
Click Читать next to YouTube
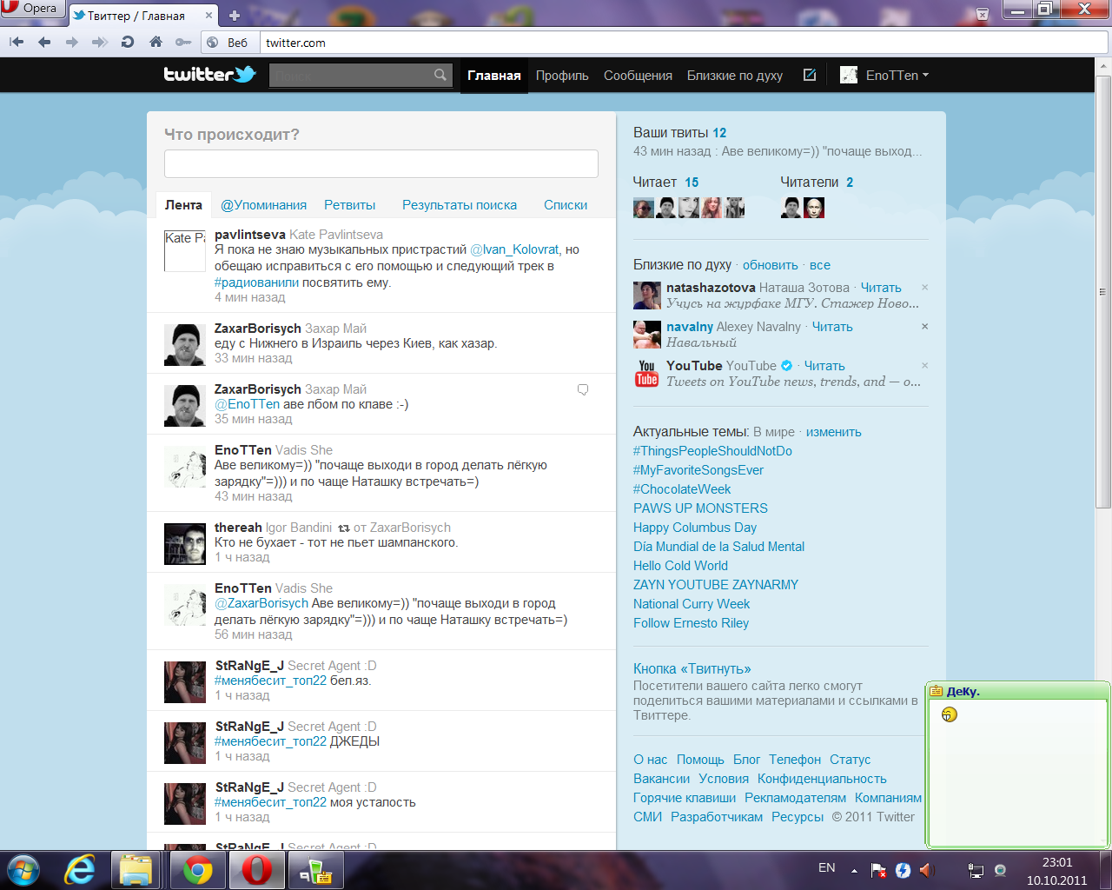tap(824, 366)
